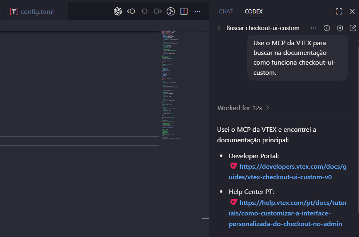Close the side panel with X
The height and width of the screenshot is (237, 359).
[x=352, y=11]
